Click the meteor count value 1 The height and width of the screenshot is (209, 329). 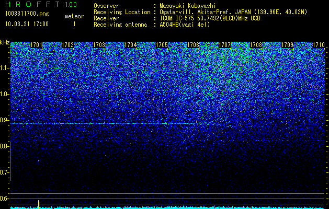(74, 24)
